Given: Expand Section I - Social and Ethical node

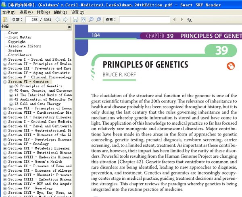Looking at the screenshot, I should pos(5,60).
